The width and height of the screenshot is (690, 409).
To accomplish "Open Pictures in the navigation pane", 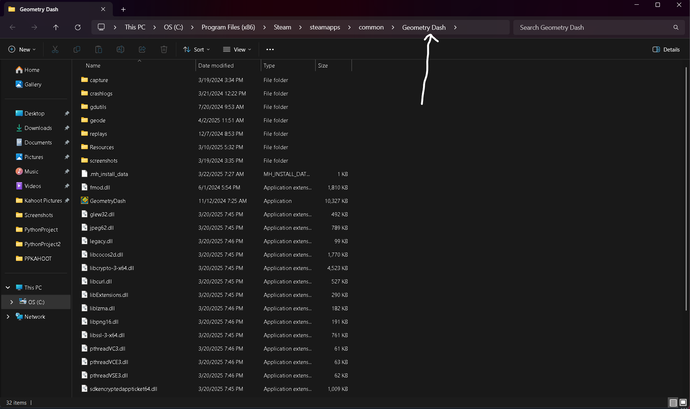I will tap(34, 157).
